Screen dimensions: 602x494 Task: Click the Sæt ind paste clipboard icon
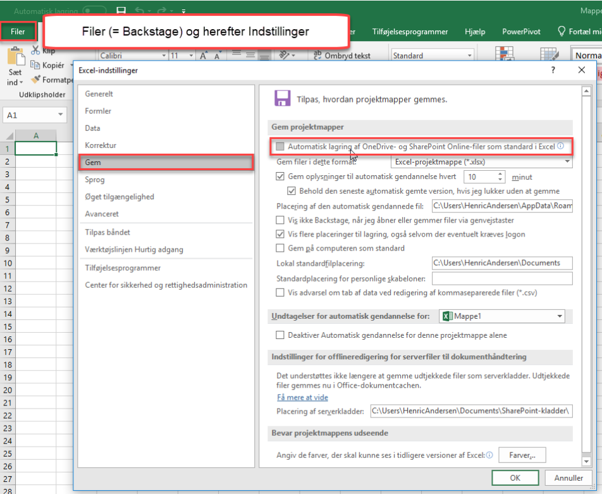click(16, 56)
